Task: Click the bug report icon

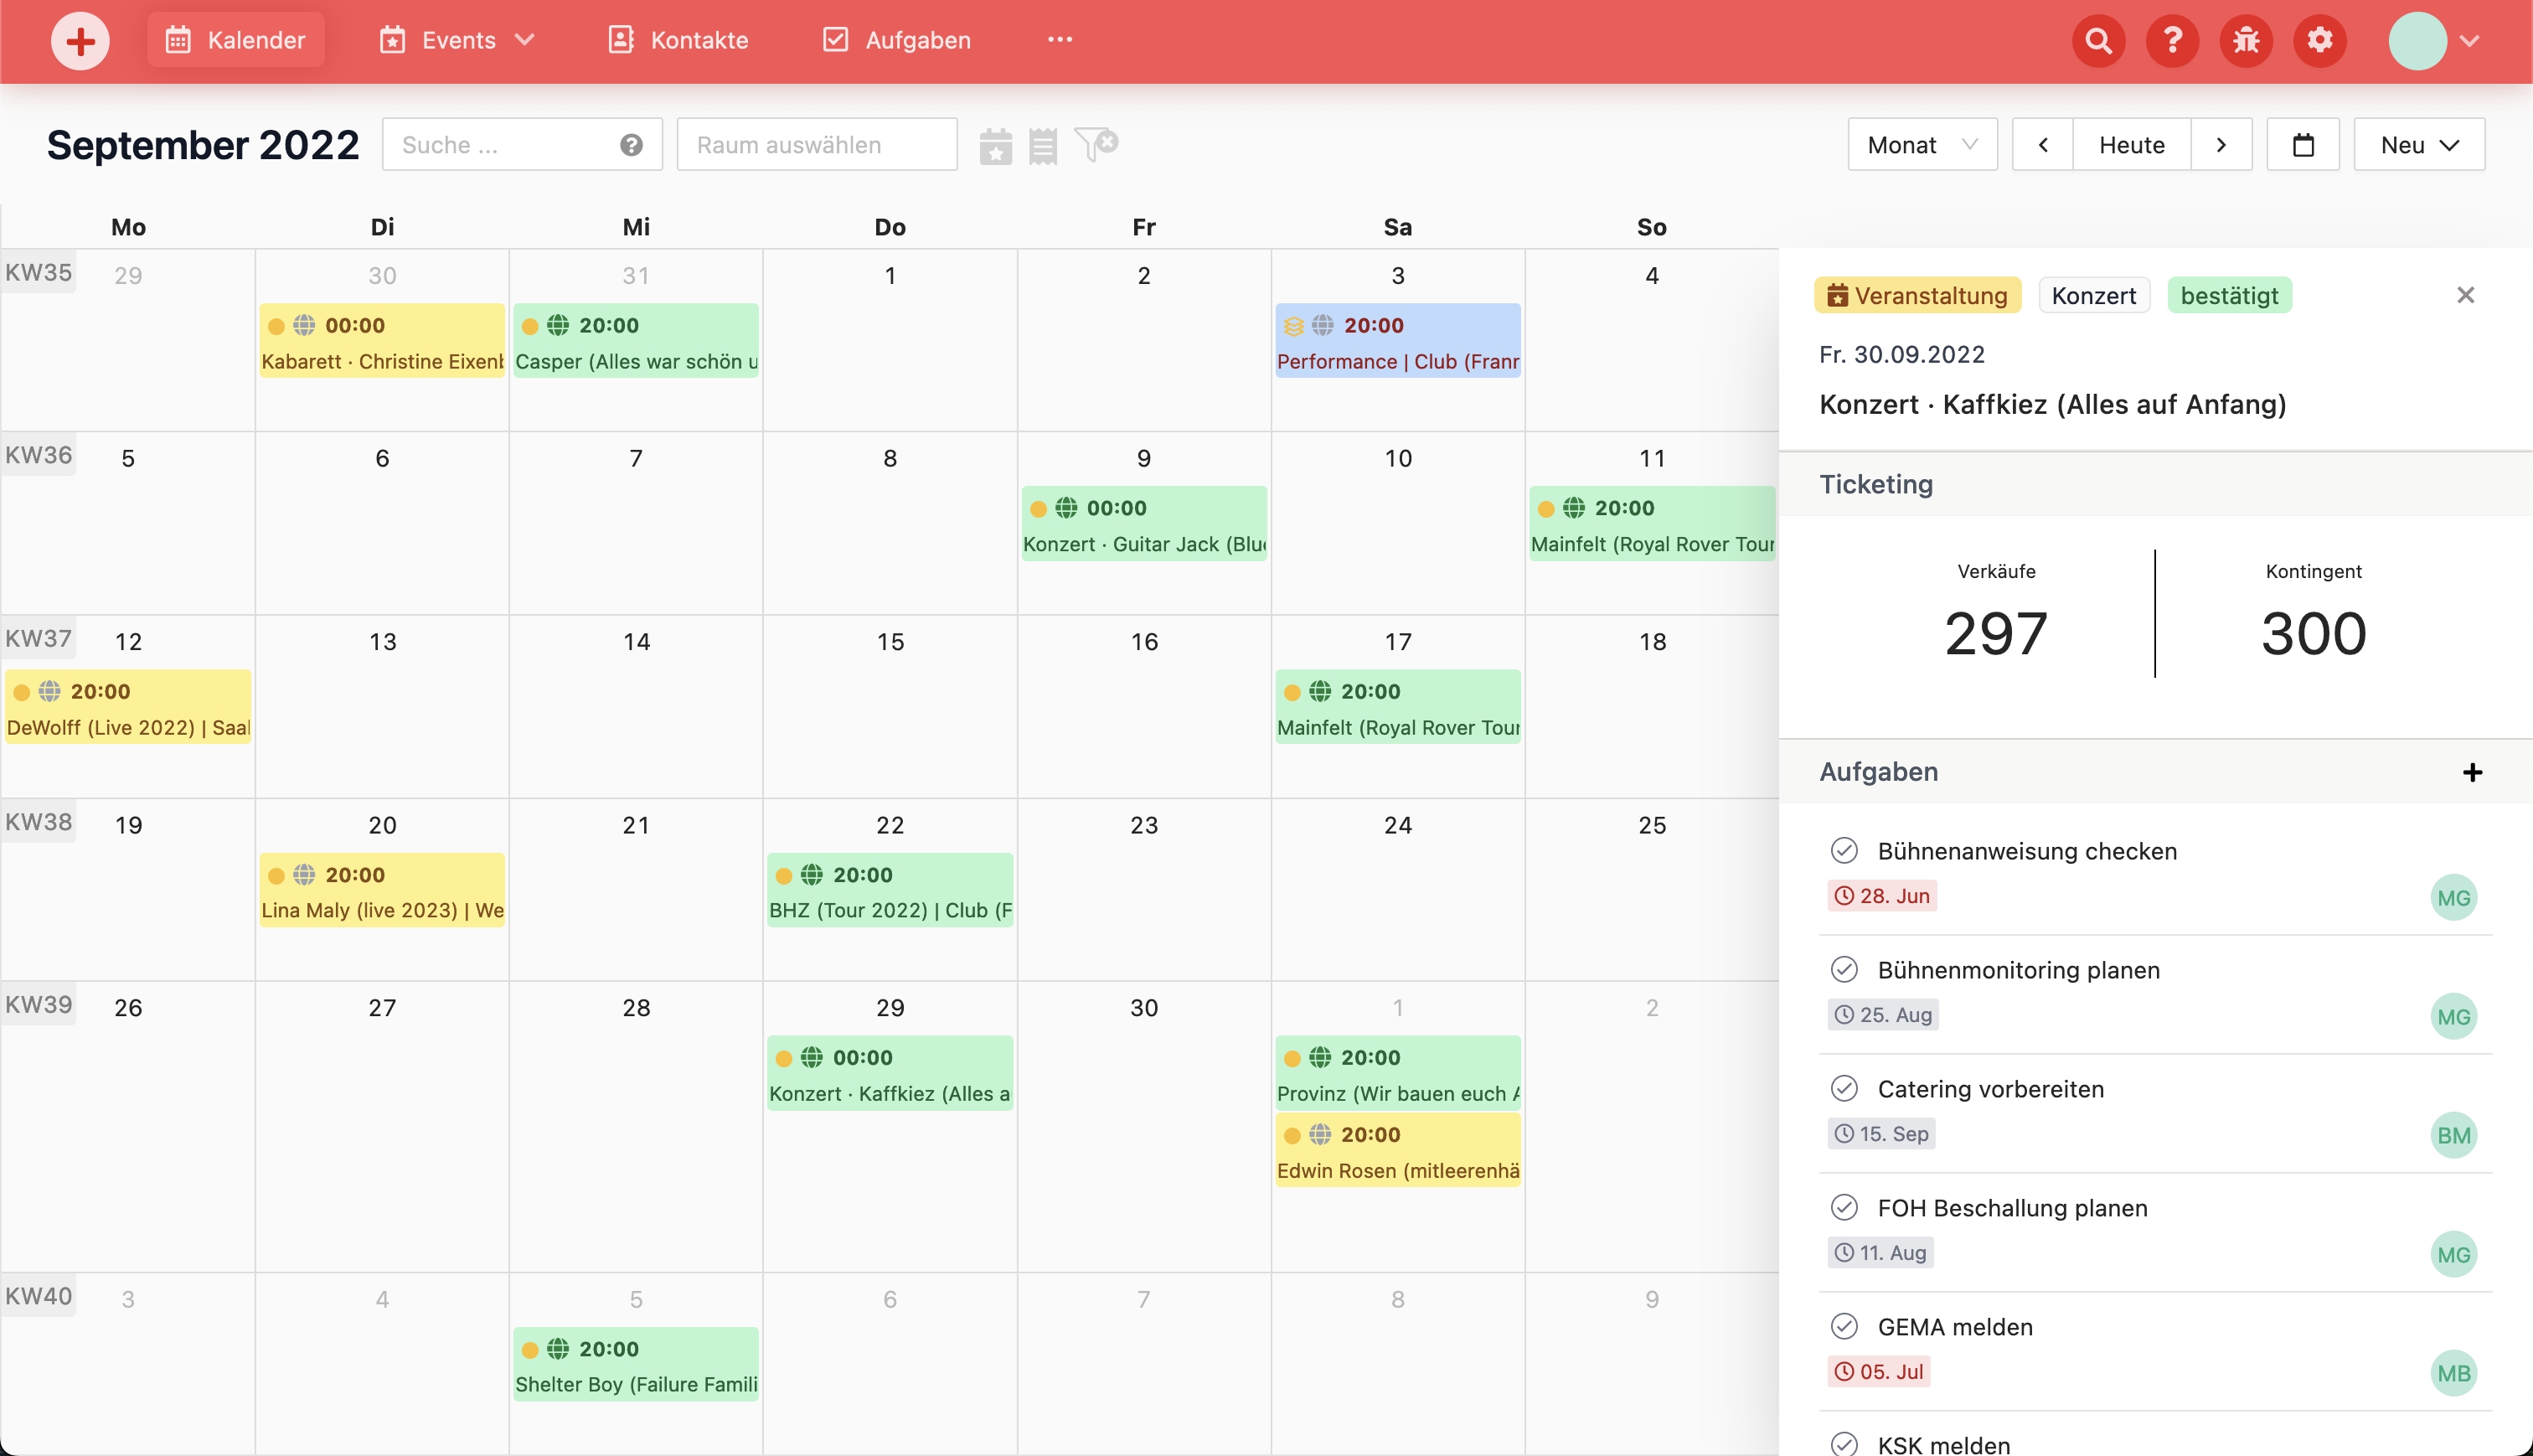Action: (x=2247, y=41)
